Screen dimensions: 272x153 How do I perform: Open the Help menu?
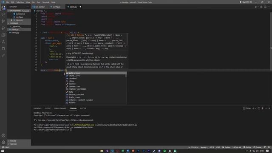[53, 2]
